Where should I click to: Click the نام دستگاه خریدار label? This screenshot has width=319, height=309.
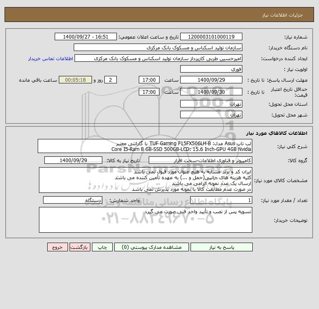tap(288, 48)
